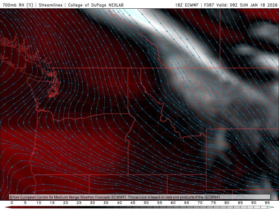279x209 pixels.
Task: Click the 25 value on the color scale
Action: [79, 203]
